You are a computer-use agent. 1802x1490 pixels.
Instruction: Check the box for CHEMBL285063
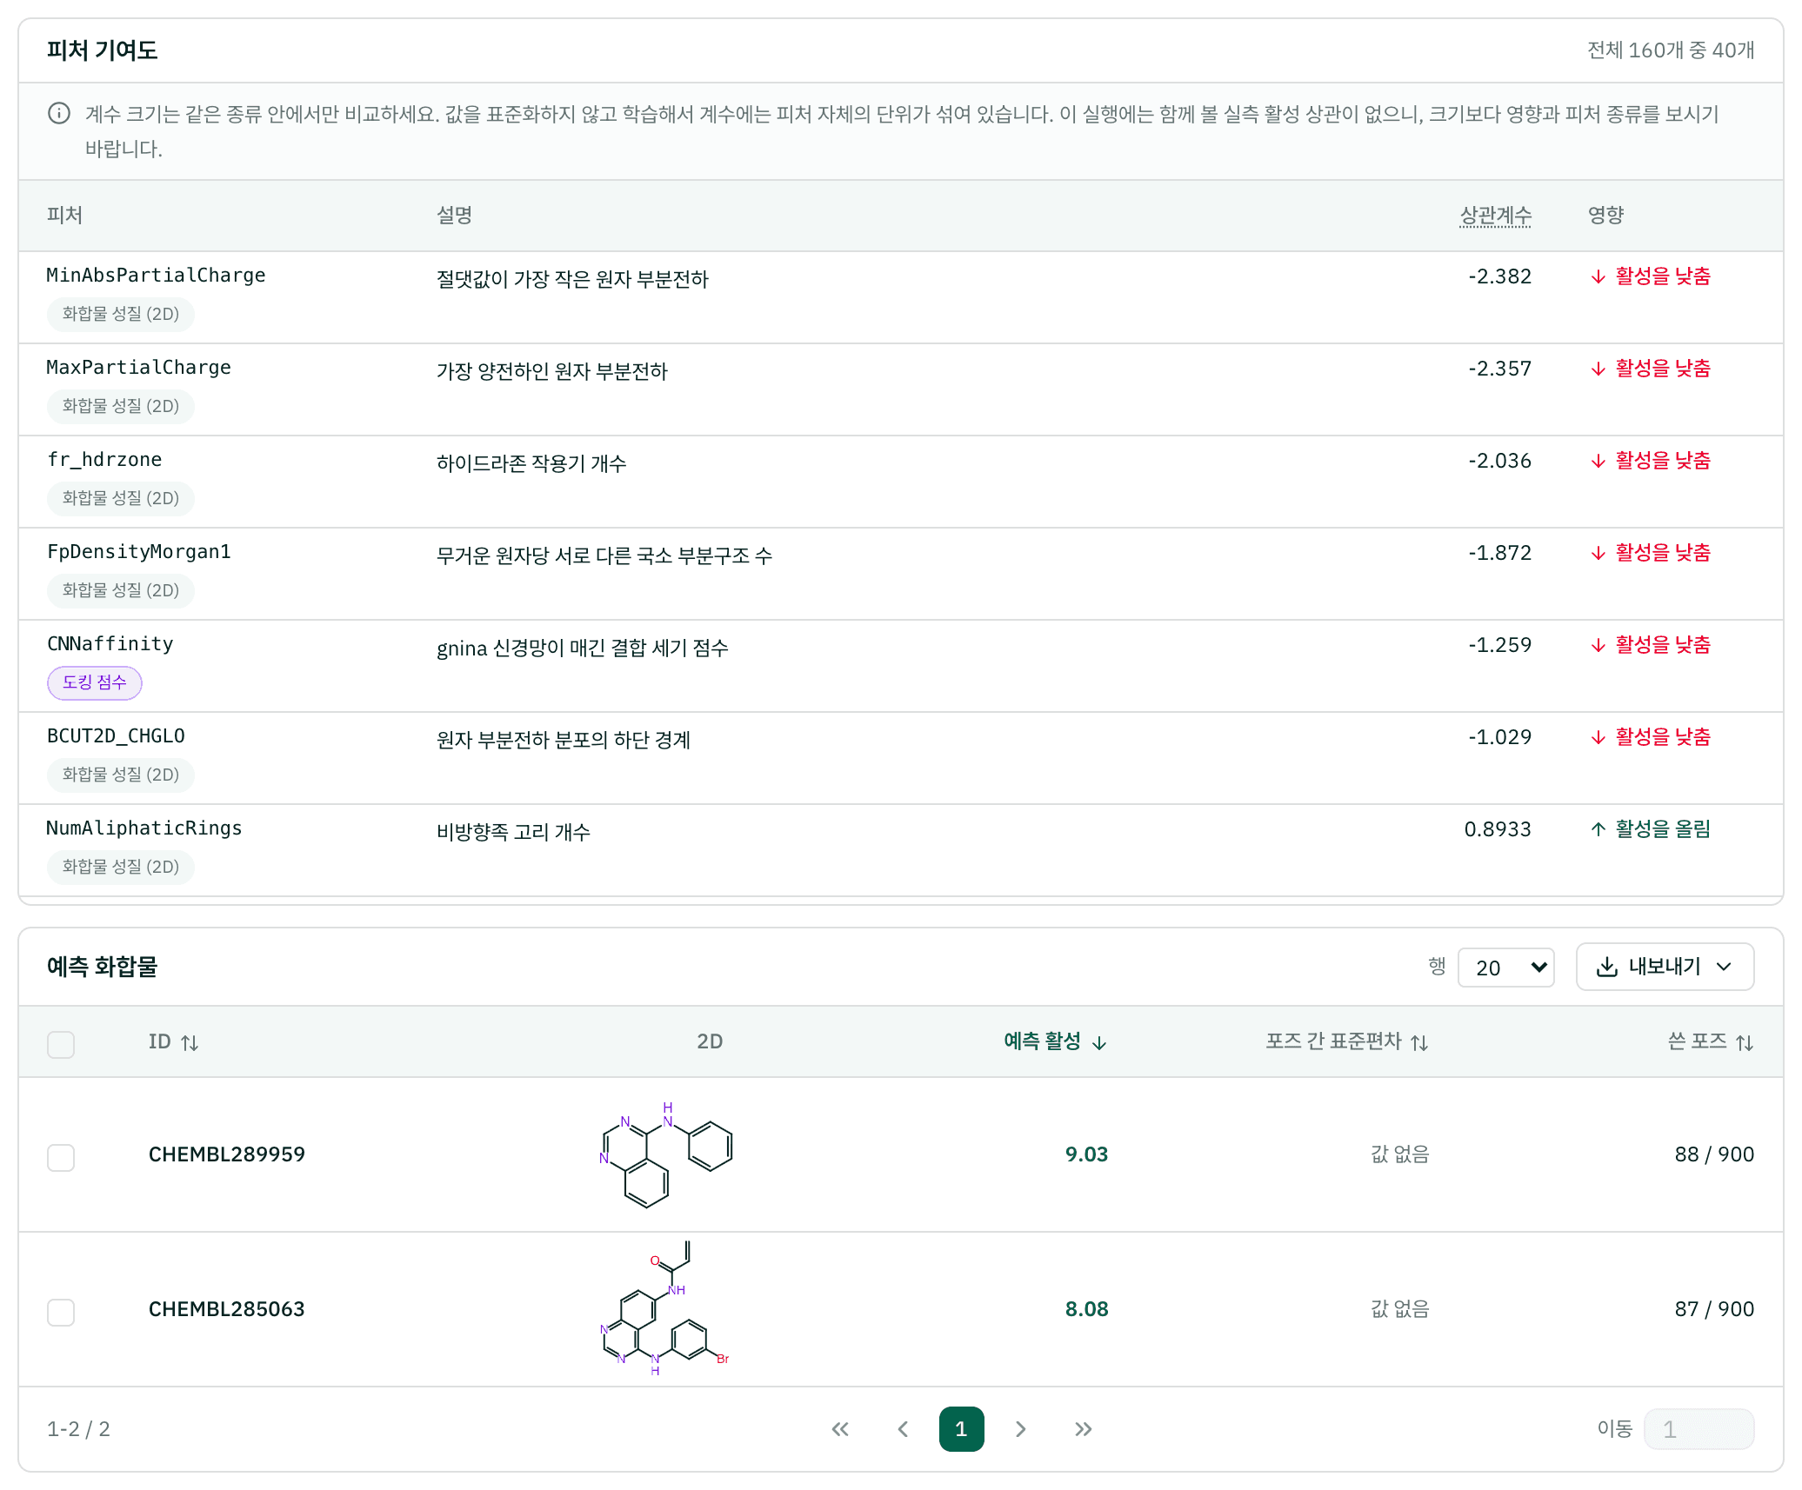point(61,1311)
